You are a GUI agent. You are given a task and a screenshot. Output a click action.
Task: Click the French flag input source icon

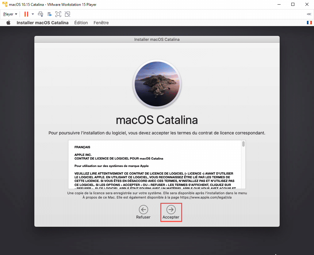coord(309,23)
